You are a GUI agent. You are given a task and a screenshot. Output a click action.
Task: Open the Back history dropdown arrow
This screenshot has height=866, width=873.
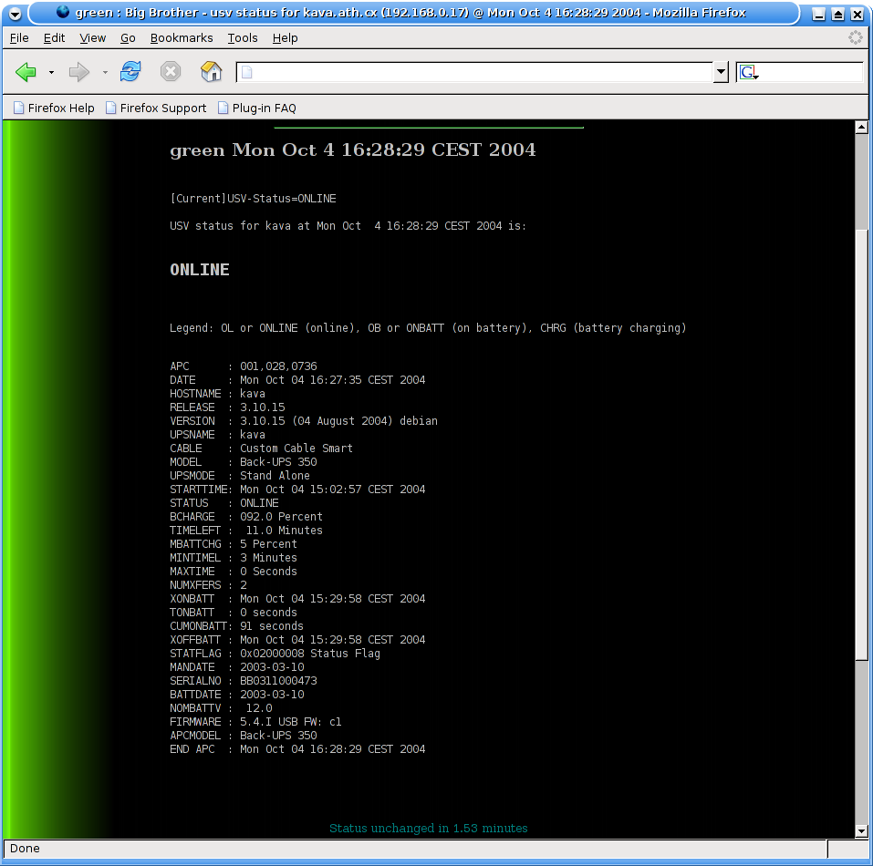pos(51,72)
